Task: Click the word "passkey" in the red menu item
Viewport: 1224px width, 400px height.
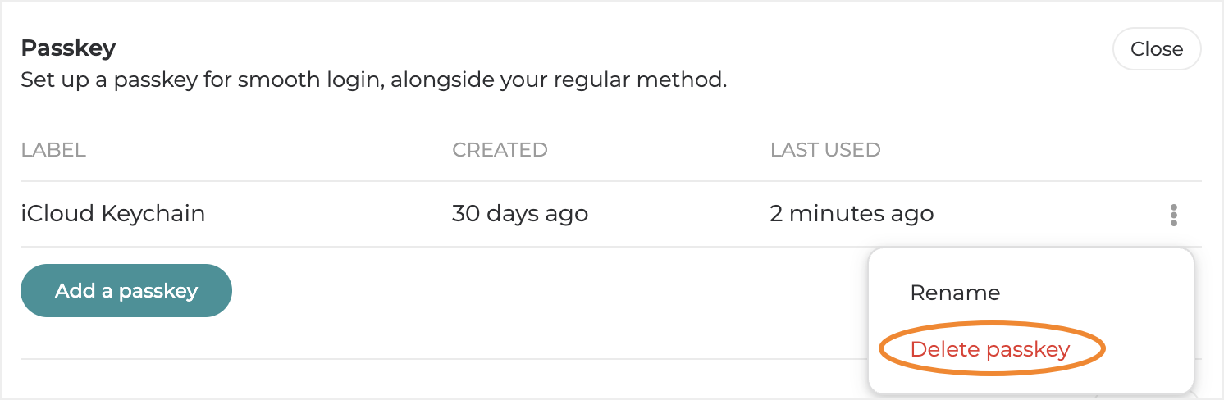Action: [1029, 349]
